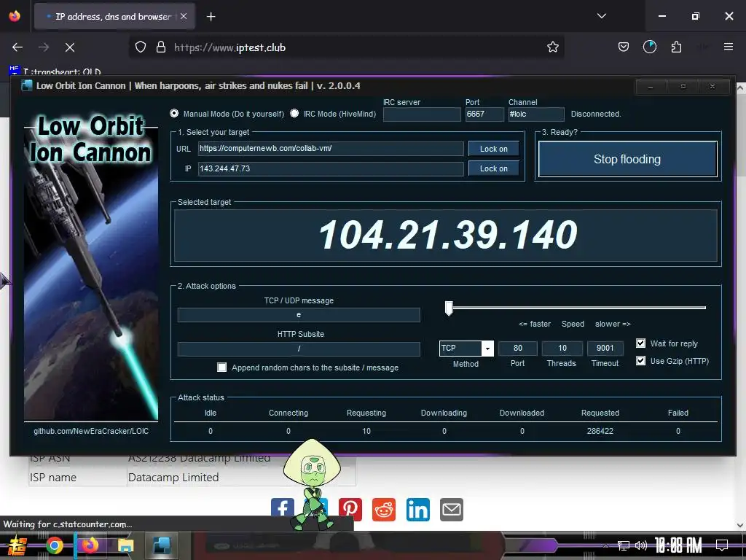Open the Start menu from the taskbar
This screenshot has width=746, height=560.
coord(17,545)
